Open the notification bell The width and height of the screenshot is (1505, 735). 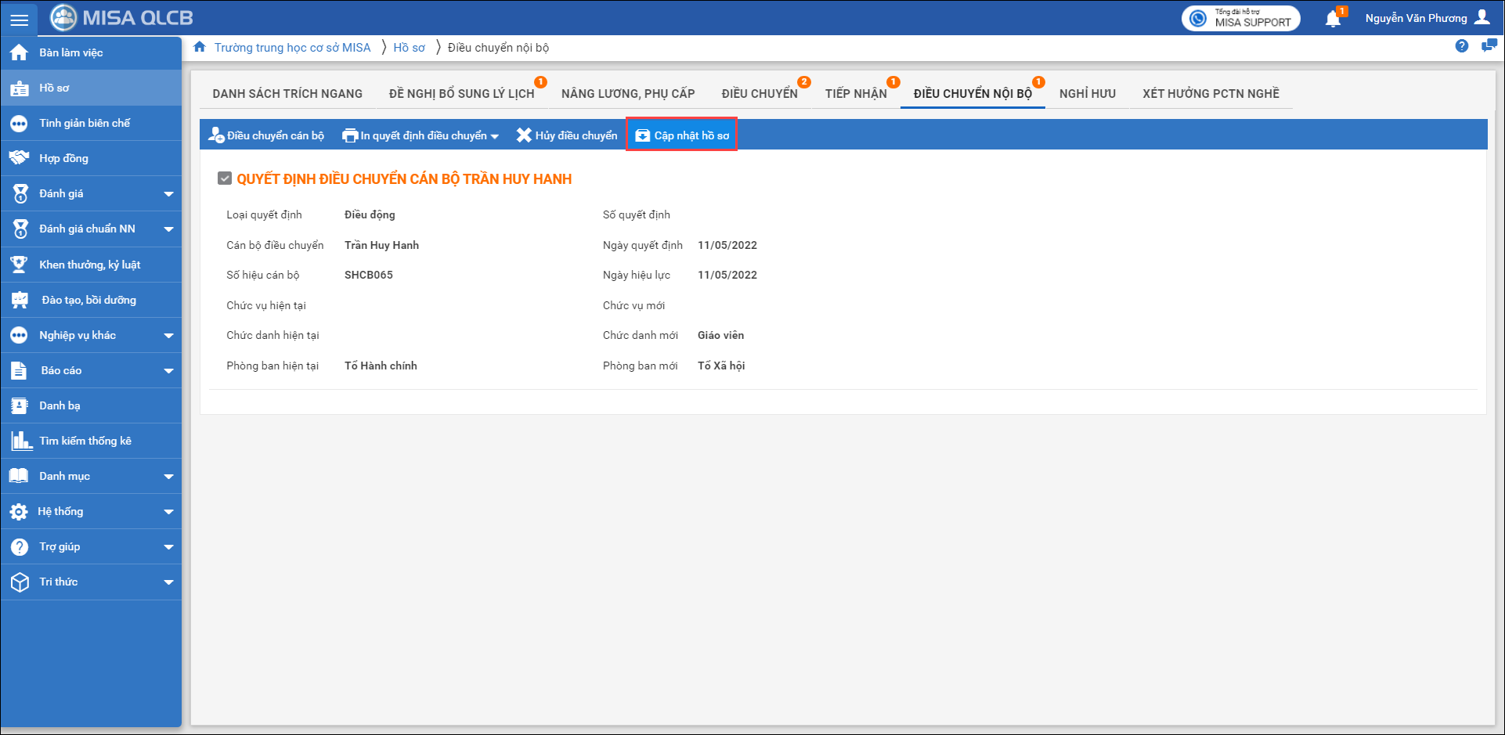(x=1333, y=19)
